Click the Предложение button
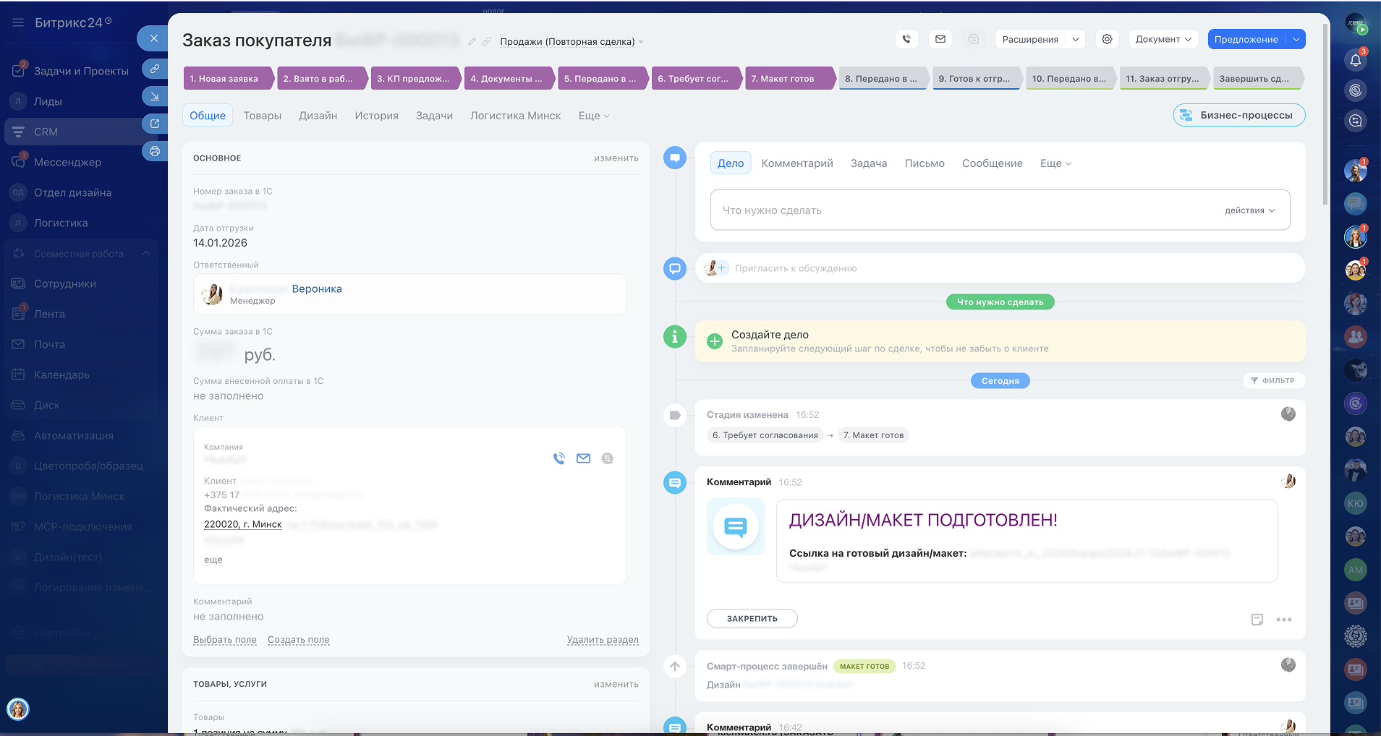1381x736 pixels. pyautogui.click(x=1246, y=39)
